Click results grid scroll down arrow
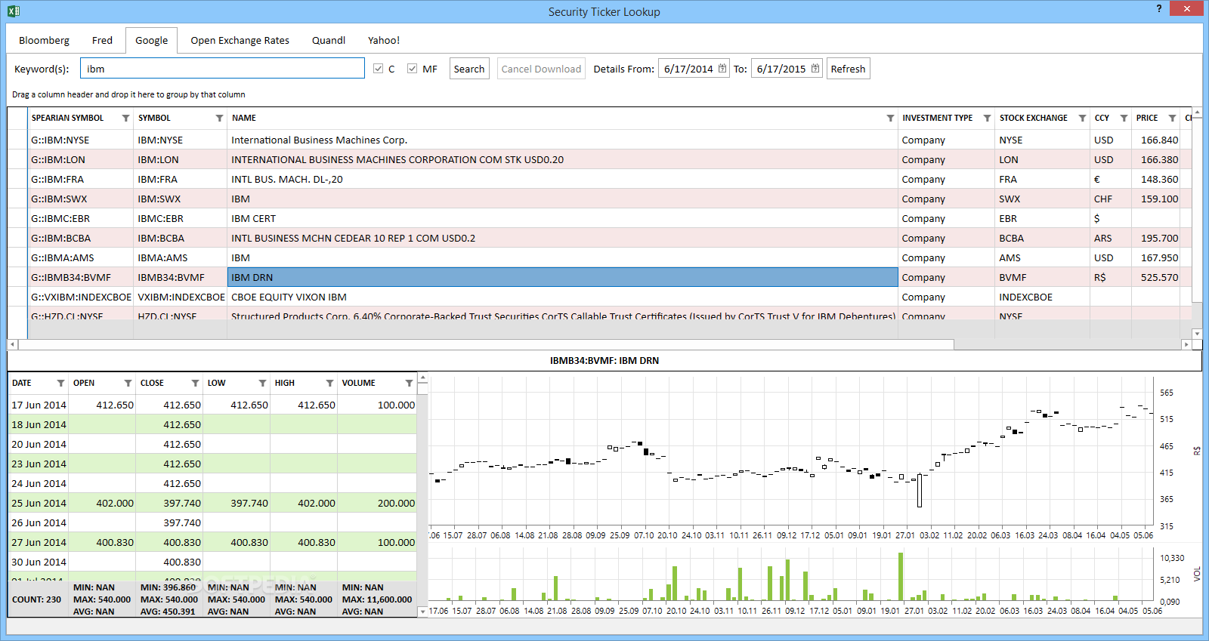This screenshot has height=641, width=1209. [x=1197, y=333]
